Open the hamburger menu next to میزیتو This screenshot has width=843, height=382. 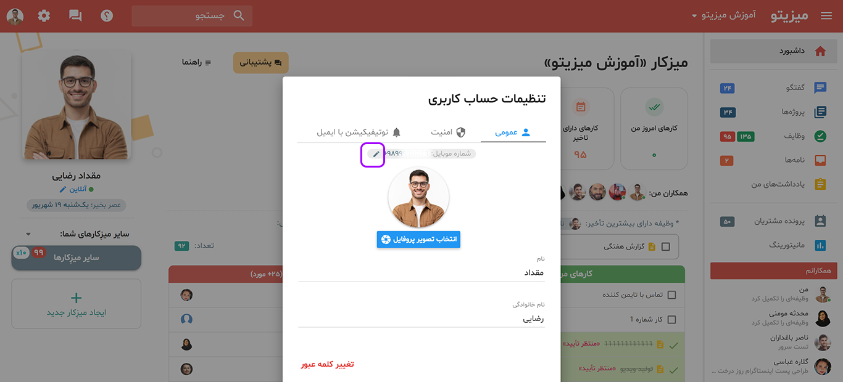pos(826,16)
